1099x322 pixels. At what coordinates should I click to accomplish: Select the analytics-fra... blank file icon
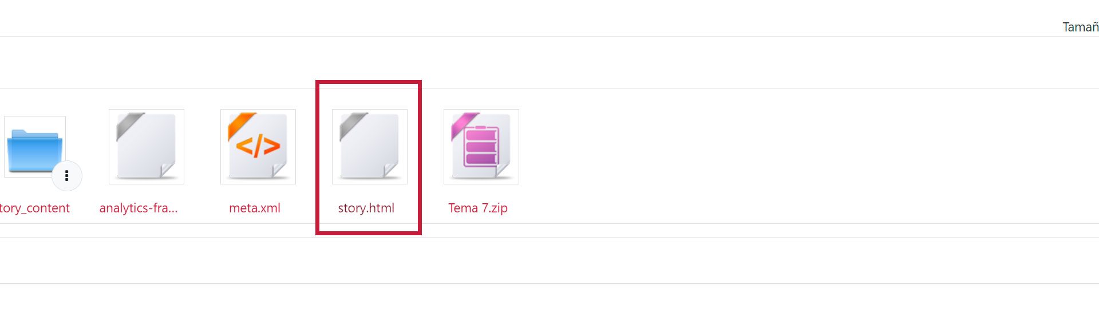coord(147,147)
